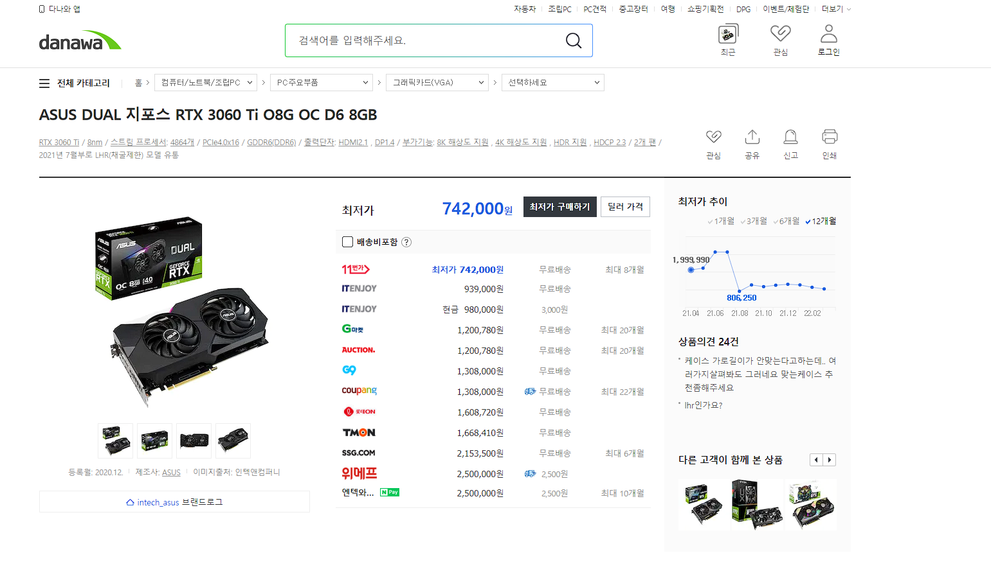This screenshot has width=991, height=569.
Task: Click the RTX 3060 Ti spec link
Action: coord(59,143)
